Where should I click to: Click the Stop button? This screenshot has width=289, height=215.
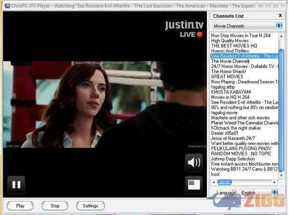click(x=55, y=205)
